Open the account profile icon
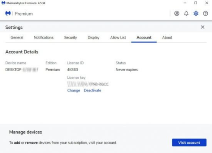The height and width of the screenshot is (153, 212). tap(177, 14)
